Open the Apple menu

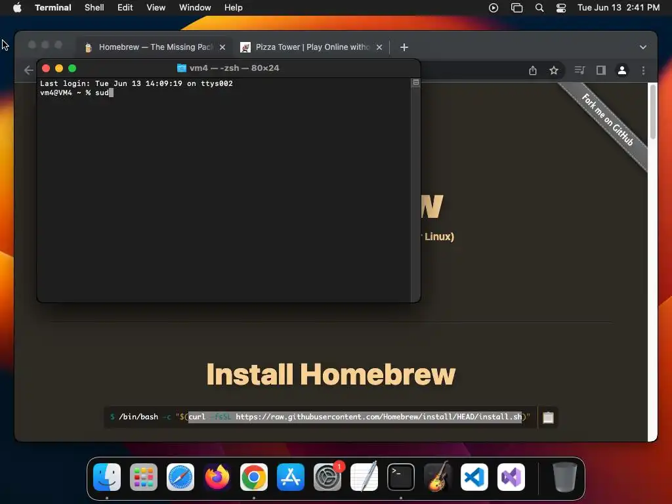pos(17,8)
